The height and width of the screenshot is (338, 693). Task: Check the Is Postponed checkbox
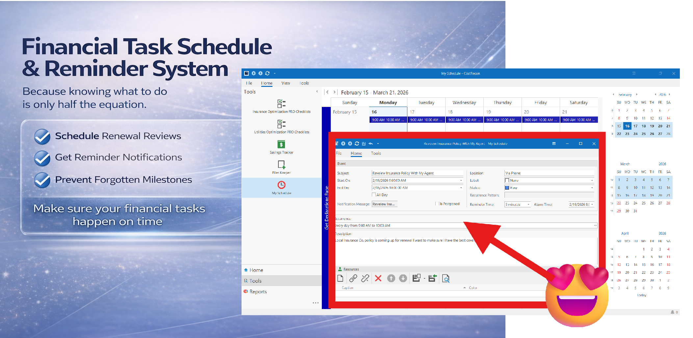pos(437,204)
